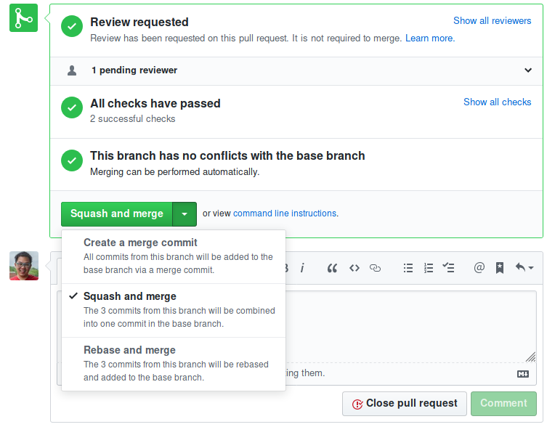Insert a numbered list
547x427 pixels.
point(429,268)
